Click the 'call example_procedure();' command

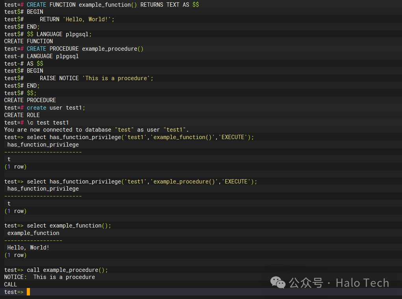pyautogui.click(x=56, y=270)
